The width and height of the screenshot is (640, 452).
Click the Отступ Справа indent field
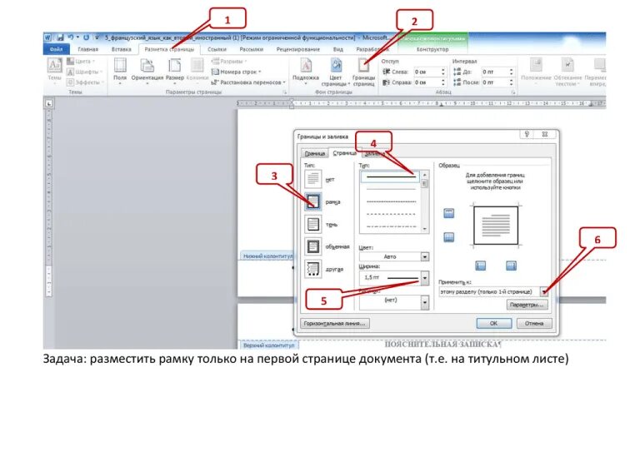pos(430,82)
